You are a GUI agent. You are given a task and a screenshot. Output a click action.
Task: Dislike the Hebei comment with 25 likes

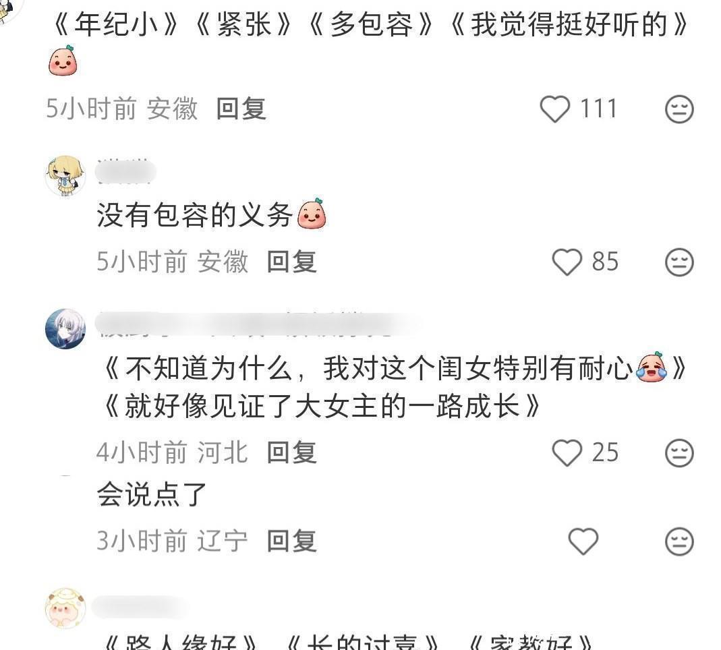click(x=679, y=453)
